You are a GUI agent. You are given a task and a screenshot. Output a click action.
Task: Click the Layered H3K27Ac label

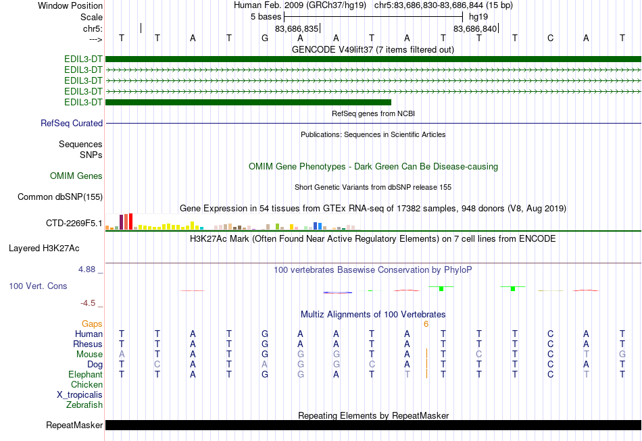[44, 249]
